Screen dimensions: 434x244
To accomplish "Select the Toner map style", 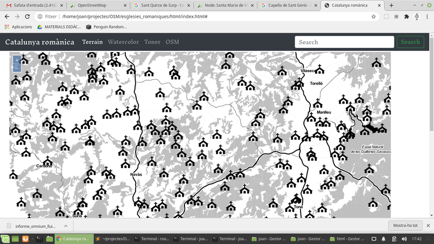I will 152,42.
